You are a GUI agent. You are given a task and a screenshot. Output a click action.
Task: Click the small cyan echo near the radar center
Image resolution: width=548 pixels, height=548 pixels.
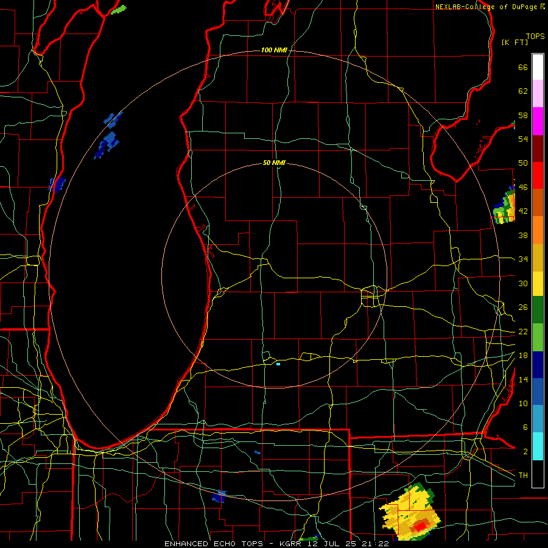coord(278,364)
